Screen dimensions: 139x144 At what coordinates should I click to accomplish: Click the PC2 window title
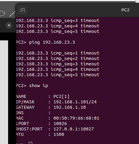point(125,10)
